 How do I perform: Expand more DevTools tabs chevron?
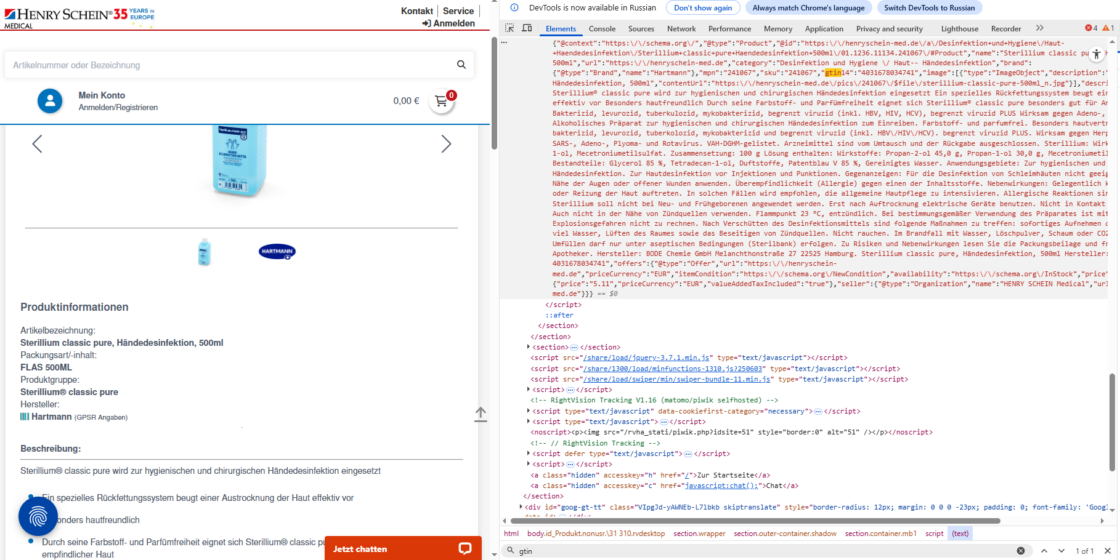click(1040, 28)
